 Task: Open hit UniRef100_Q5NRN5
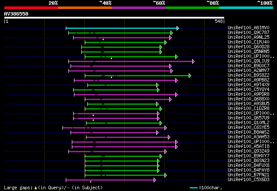click(x=248, y=52)
